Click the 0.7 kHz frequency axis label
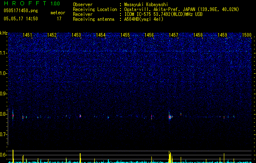The image size is (256, 163). (3, 134)
